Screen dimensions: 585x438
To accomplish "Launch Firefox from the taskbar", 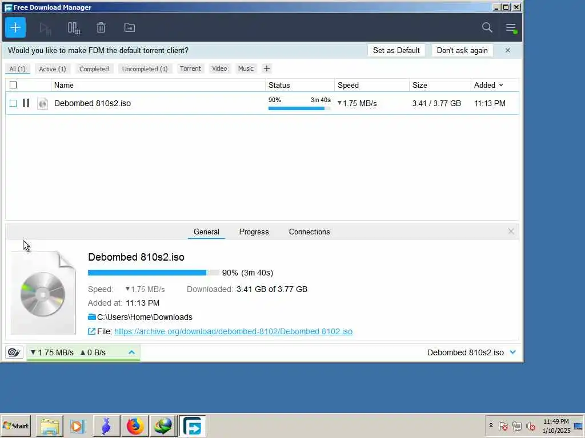I will coord(135,426).
